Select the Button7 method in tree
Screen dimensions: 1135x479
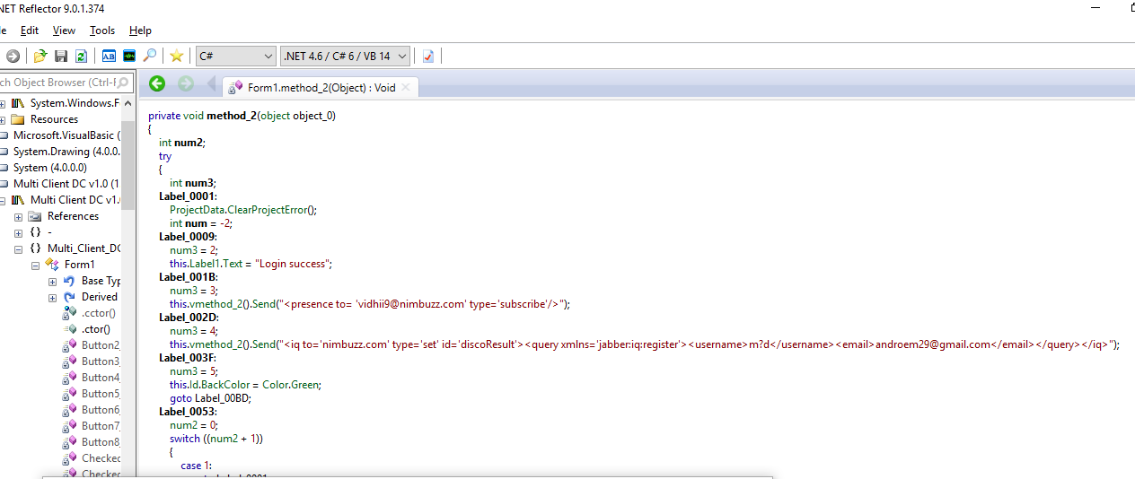(100, 426)
